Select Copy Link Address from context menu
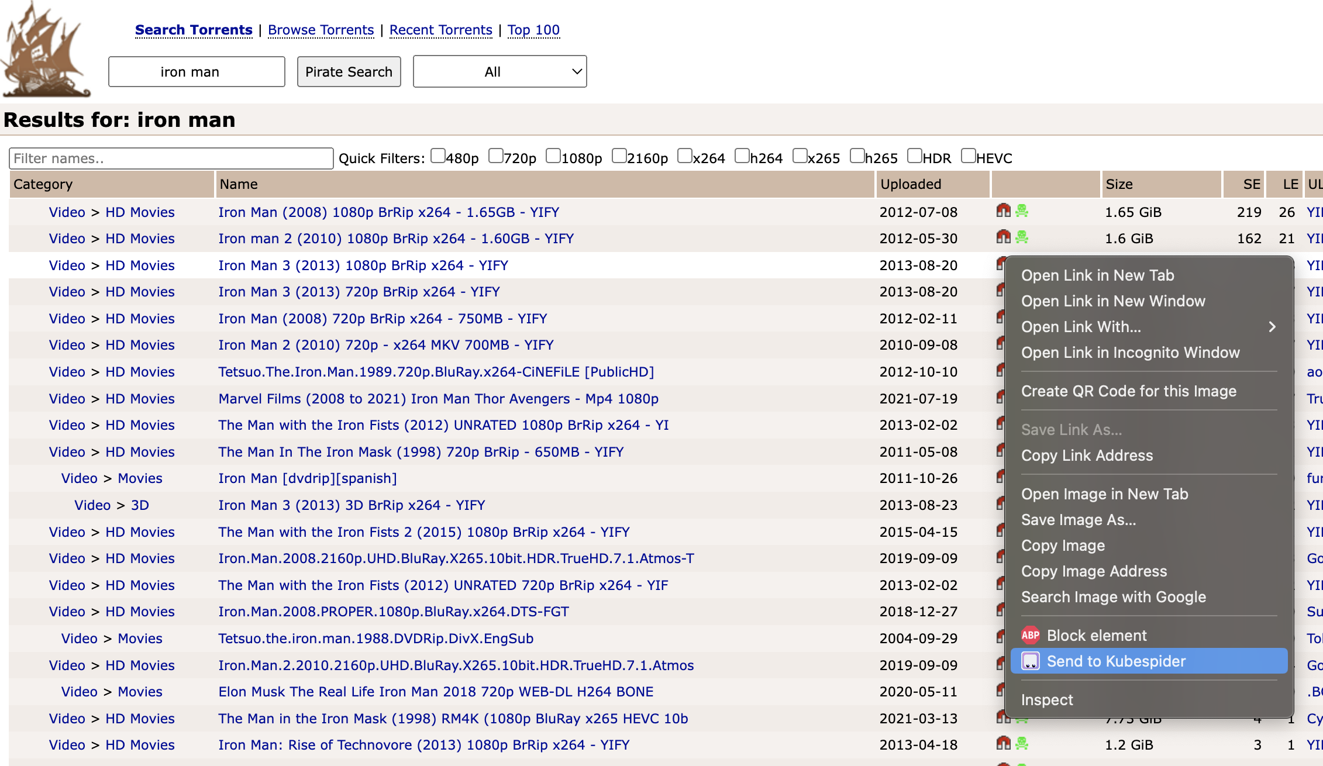The height and width of the screenshot is (766, 1323). coord(1087,456)
